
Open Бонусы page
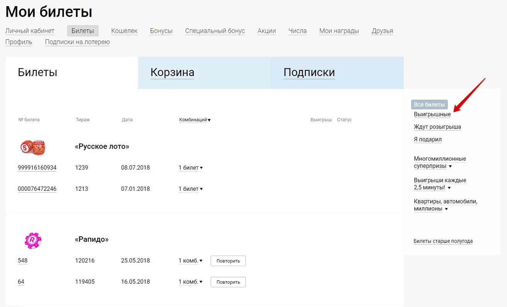click(161, 31)
